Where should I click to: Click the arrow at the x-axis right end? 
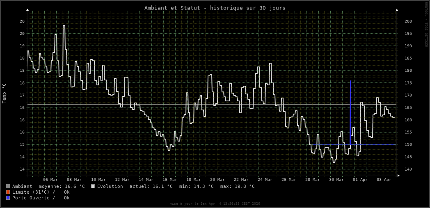[398, 176]
